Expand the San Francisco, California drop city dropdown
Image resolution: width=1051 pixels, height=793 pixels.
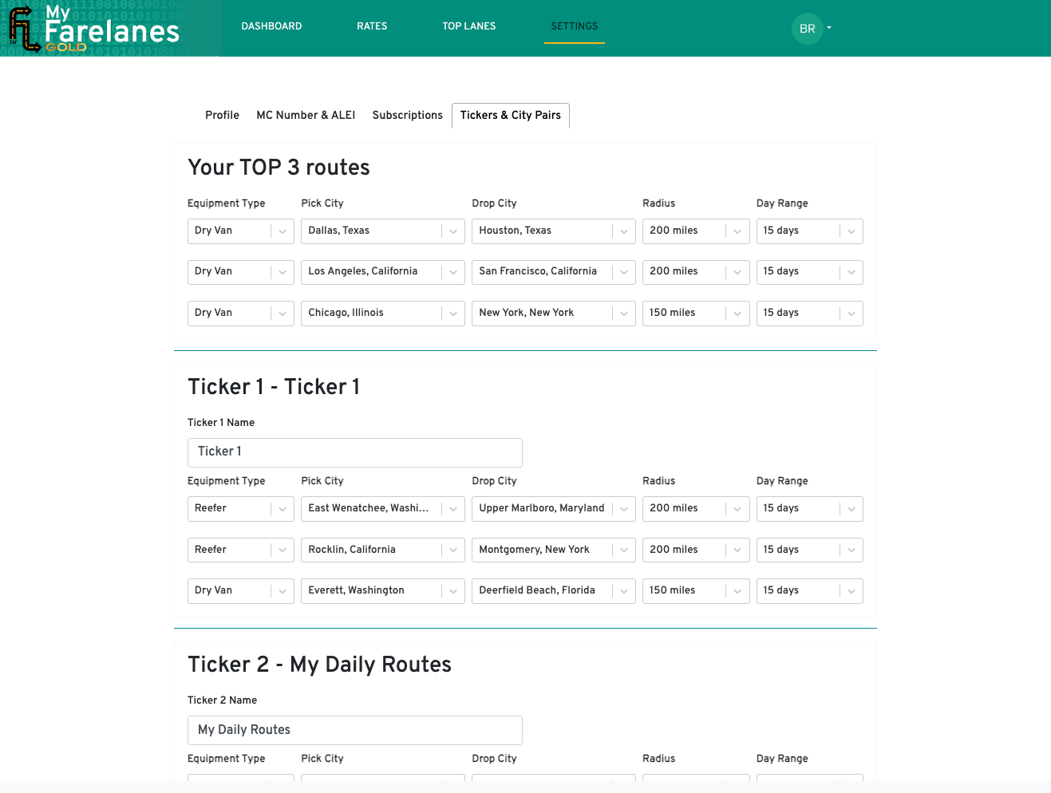coord(554,271)
